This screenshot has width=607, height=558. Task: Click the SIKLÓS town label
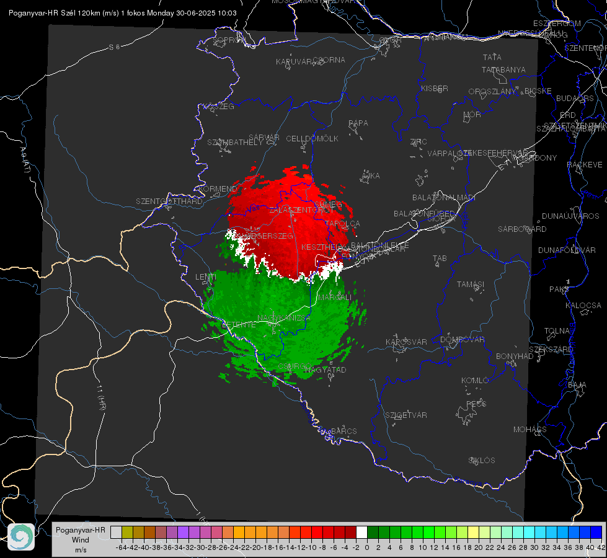[x=482, y=461]
